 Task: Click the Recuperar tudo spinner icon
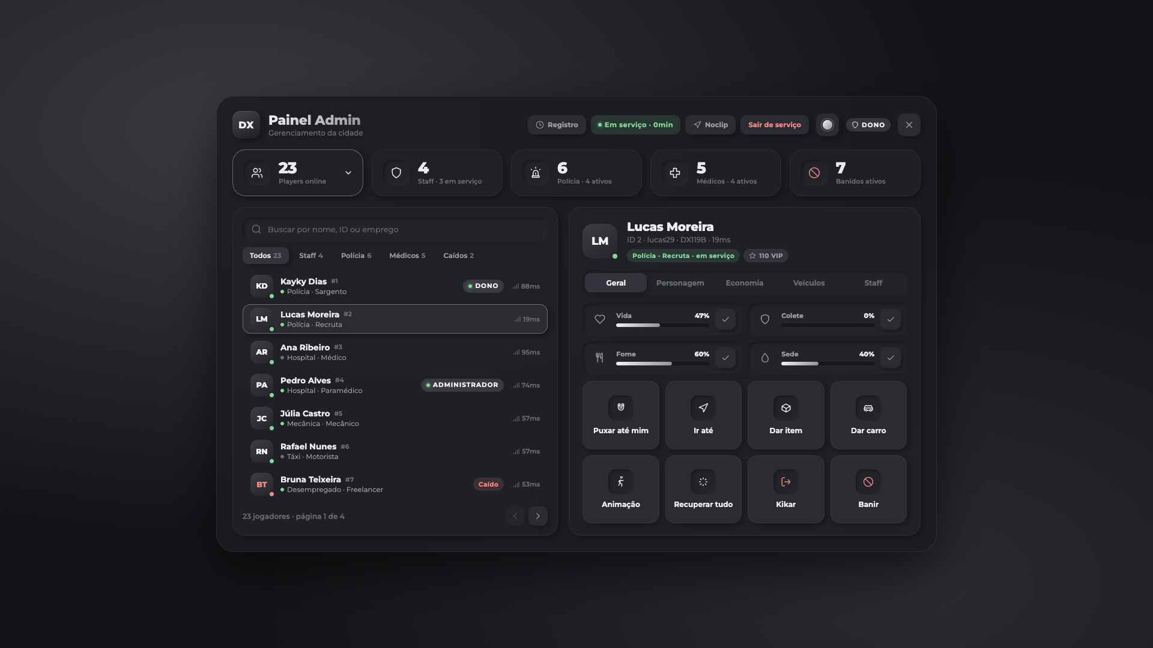[703, 482]
